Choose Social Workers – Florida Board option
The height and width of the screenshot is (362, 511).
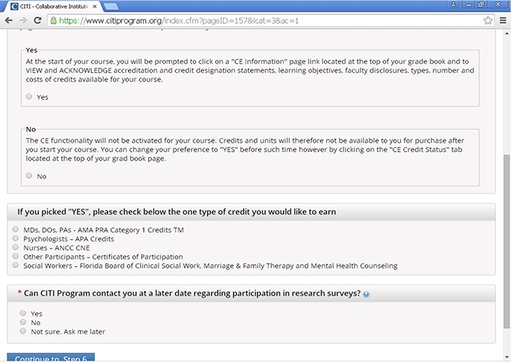pyautogui.click(x=15, y=265)
